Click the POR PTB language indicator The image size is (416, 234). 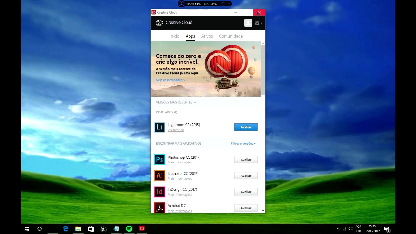coord(358,229)
